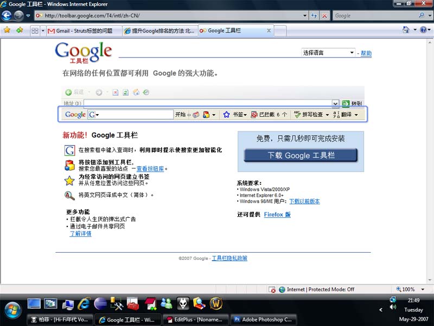Click the yellow star bookmark feature icon

click(x=69, y=180)
